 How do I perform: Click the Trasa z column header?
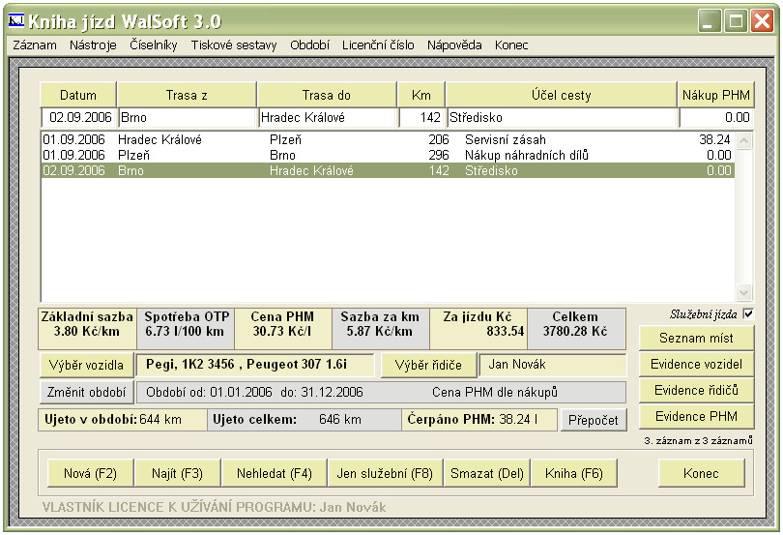[187, 95]
